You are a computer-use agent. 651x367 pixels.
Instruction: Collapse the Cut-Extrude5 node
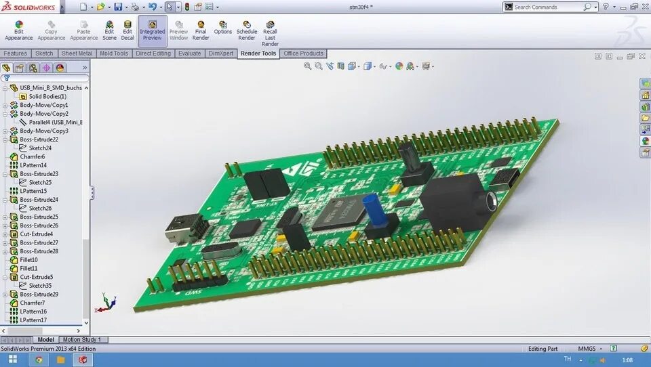tap(5, 277)
